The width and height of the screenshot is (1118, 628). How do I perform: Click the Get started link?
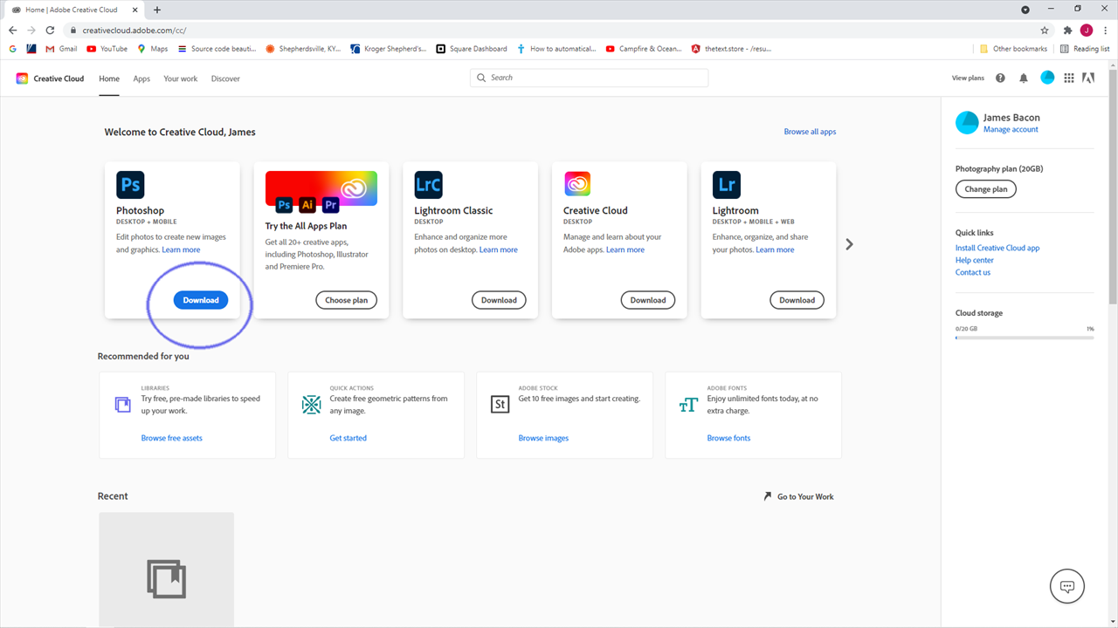click(349, 438)
